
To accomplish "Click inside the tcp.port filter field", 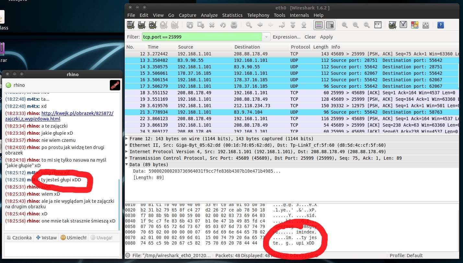I will pyautogui.click(x=202, y=37).
